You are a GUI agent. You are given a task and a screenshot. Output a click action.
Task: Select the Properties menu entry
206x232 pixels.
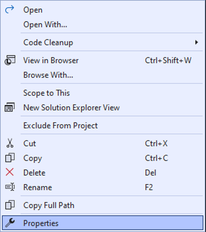pyautogui.click(x=103, y=223)
